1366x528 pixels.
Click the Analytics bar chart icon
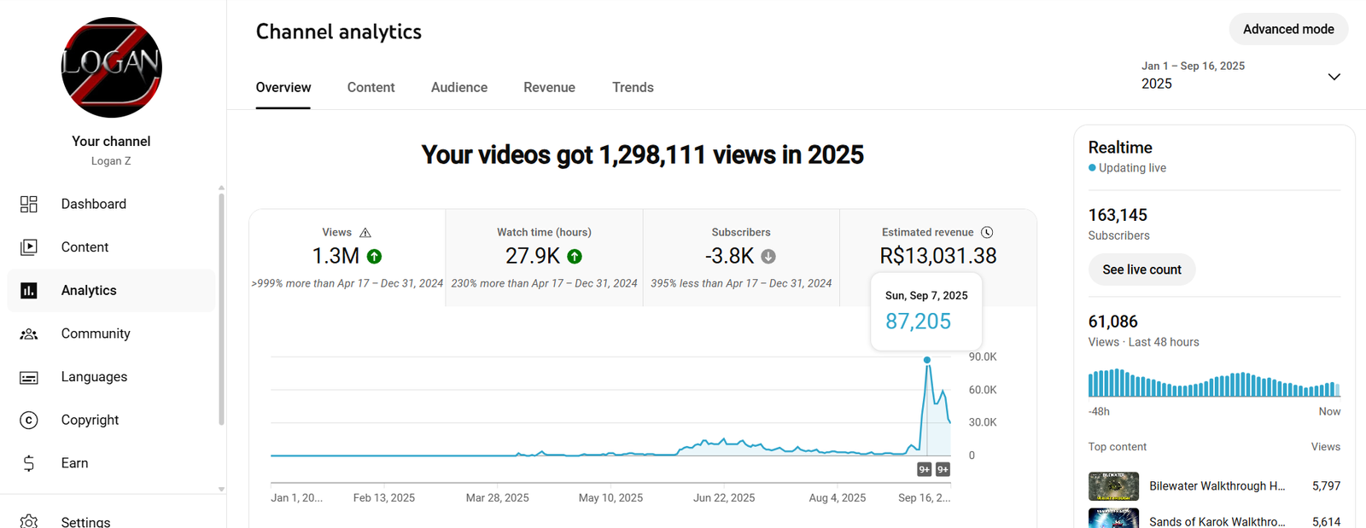click(x=29, y=291)
